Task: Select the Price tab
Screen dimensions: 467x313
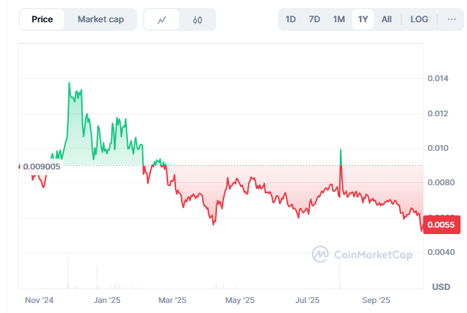Action: tap(42, 19)
